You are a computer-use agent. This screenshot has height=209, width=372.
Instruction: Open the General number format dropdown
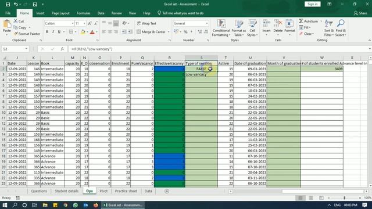tap(207, 23)
